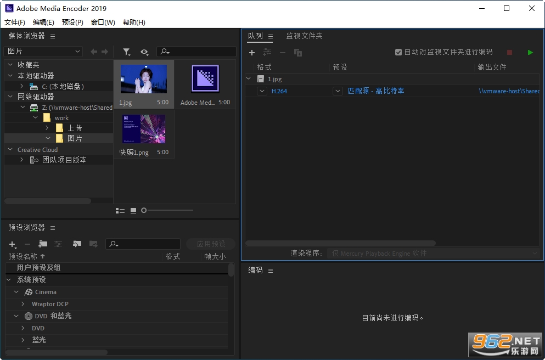
Task: Open the 预设(P) menu
Action: (72, 22)
